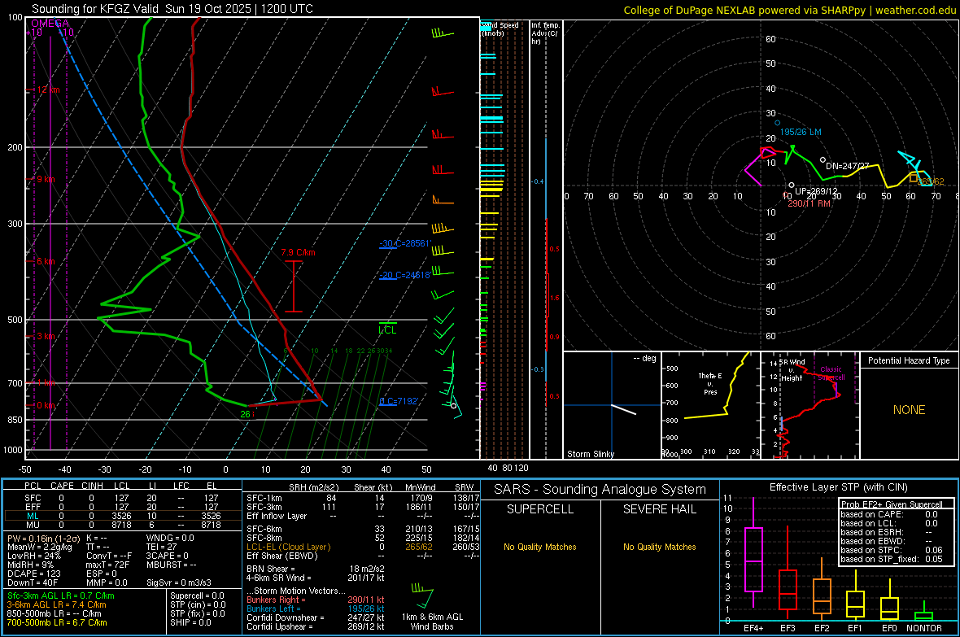Click the '3-6km AGL LR = 7.4 C/km' line
Image resolution: width=960 pixels, height=637 pixels.
(x=56, y=604)
